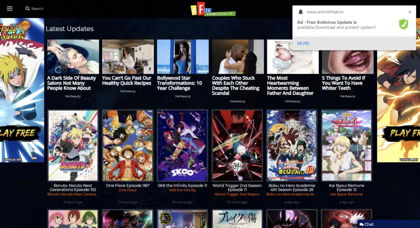This screenshot has width=420, height=228.
Task: Click 'Bollywood Star Transformations: 10 Year Challenge'
Action: pyautogui.click(x=180, y=83)
